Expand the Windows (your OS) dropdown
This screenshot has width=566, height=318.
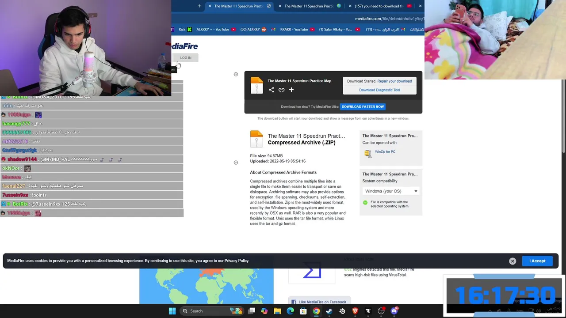[391, 191]
